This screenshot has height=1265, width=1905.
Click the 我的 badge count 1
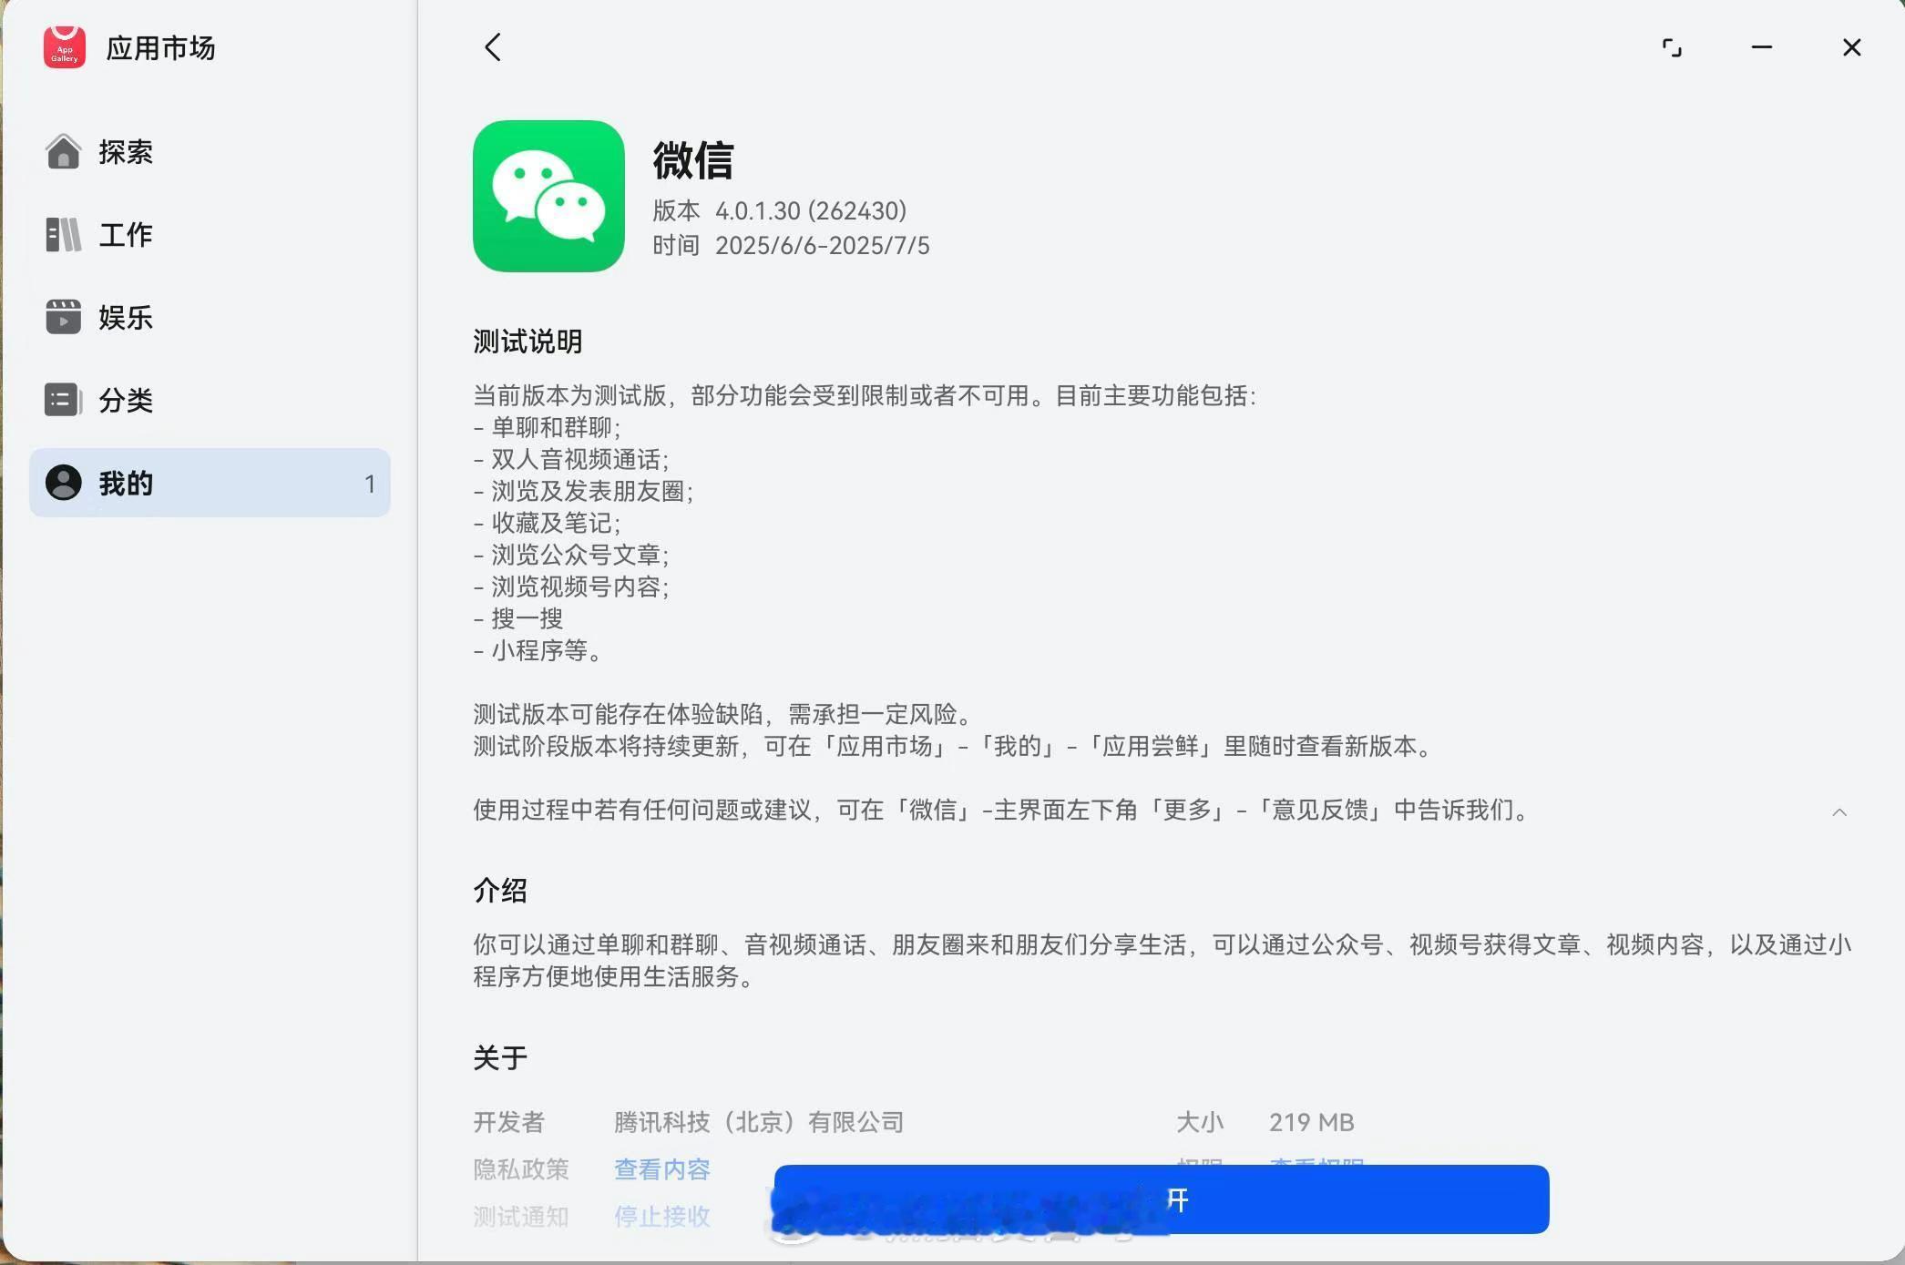coord(370,484)
